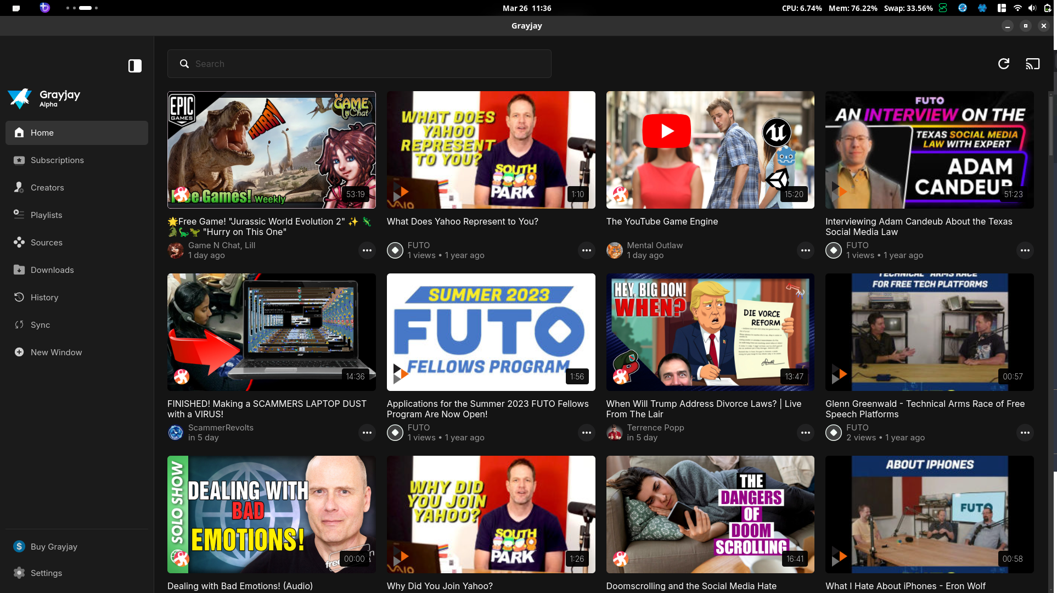Open options for Adam Candeub interview video

1025,250
